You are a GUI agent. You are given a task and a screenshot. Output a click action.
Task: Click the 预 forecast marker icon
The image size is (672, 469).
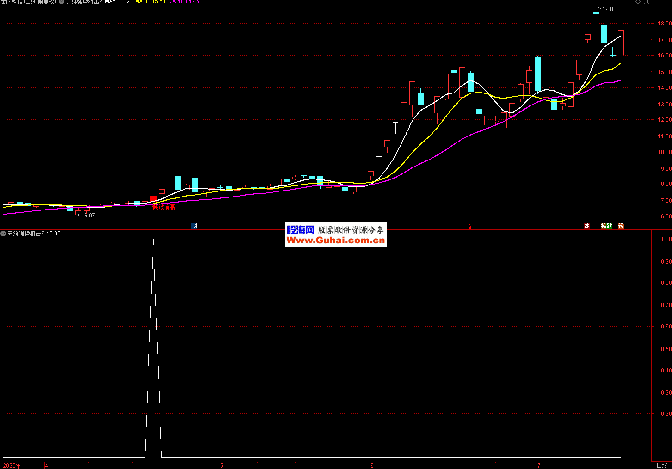[621, 226]
